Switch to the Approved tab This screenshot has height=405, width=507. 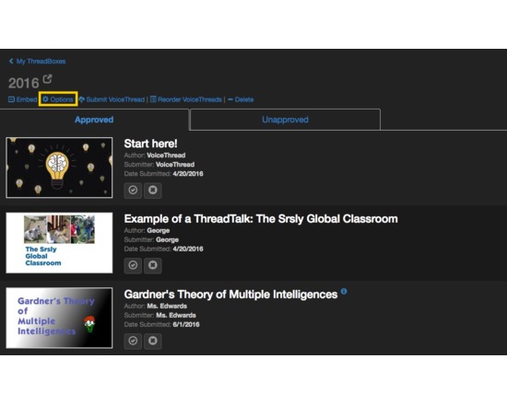tap(94, 120)
